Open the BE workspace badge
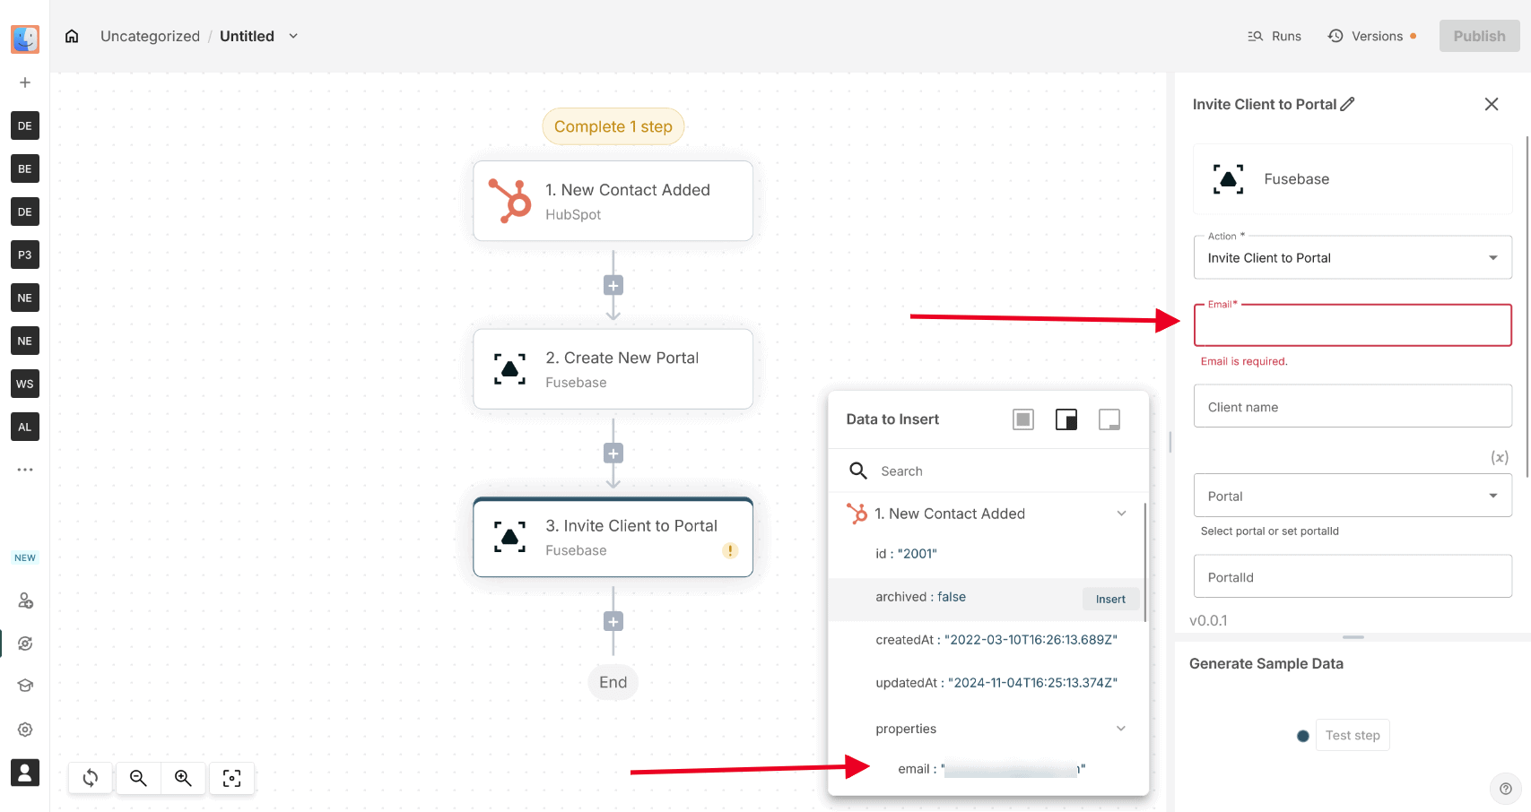Image resolution: width=1531 pixels, height=812 pixels. [25, 168]
